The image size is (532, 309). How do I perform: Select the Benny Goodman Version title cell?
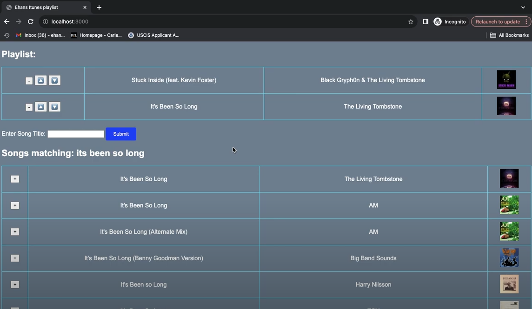[x=144, y=258]
